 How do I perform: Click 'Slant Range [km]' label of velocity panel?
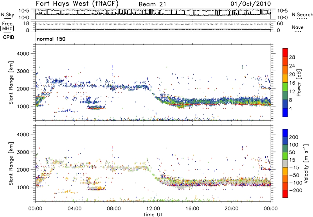[x=11, y=163]
